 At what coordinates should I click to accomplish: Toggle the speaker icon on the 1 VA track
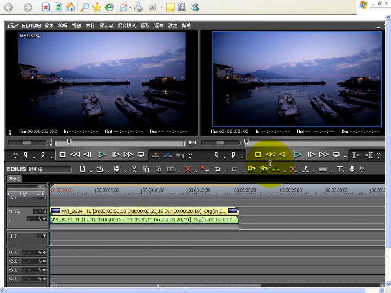[x=44, y=219]
